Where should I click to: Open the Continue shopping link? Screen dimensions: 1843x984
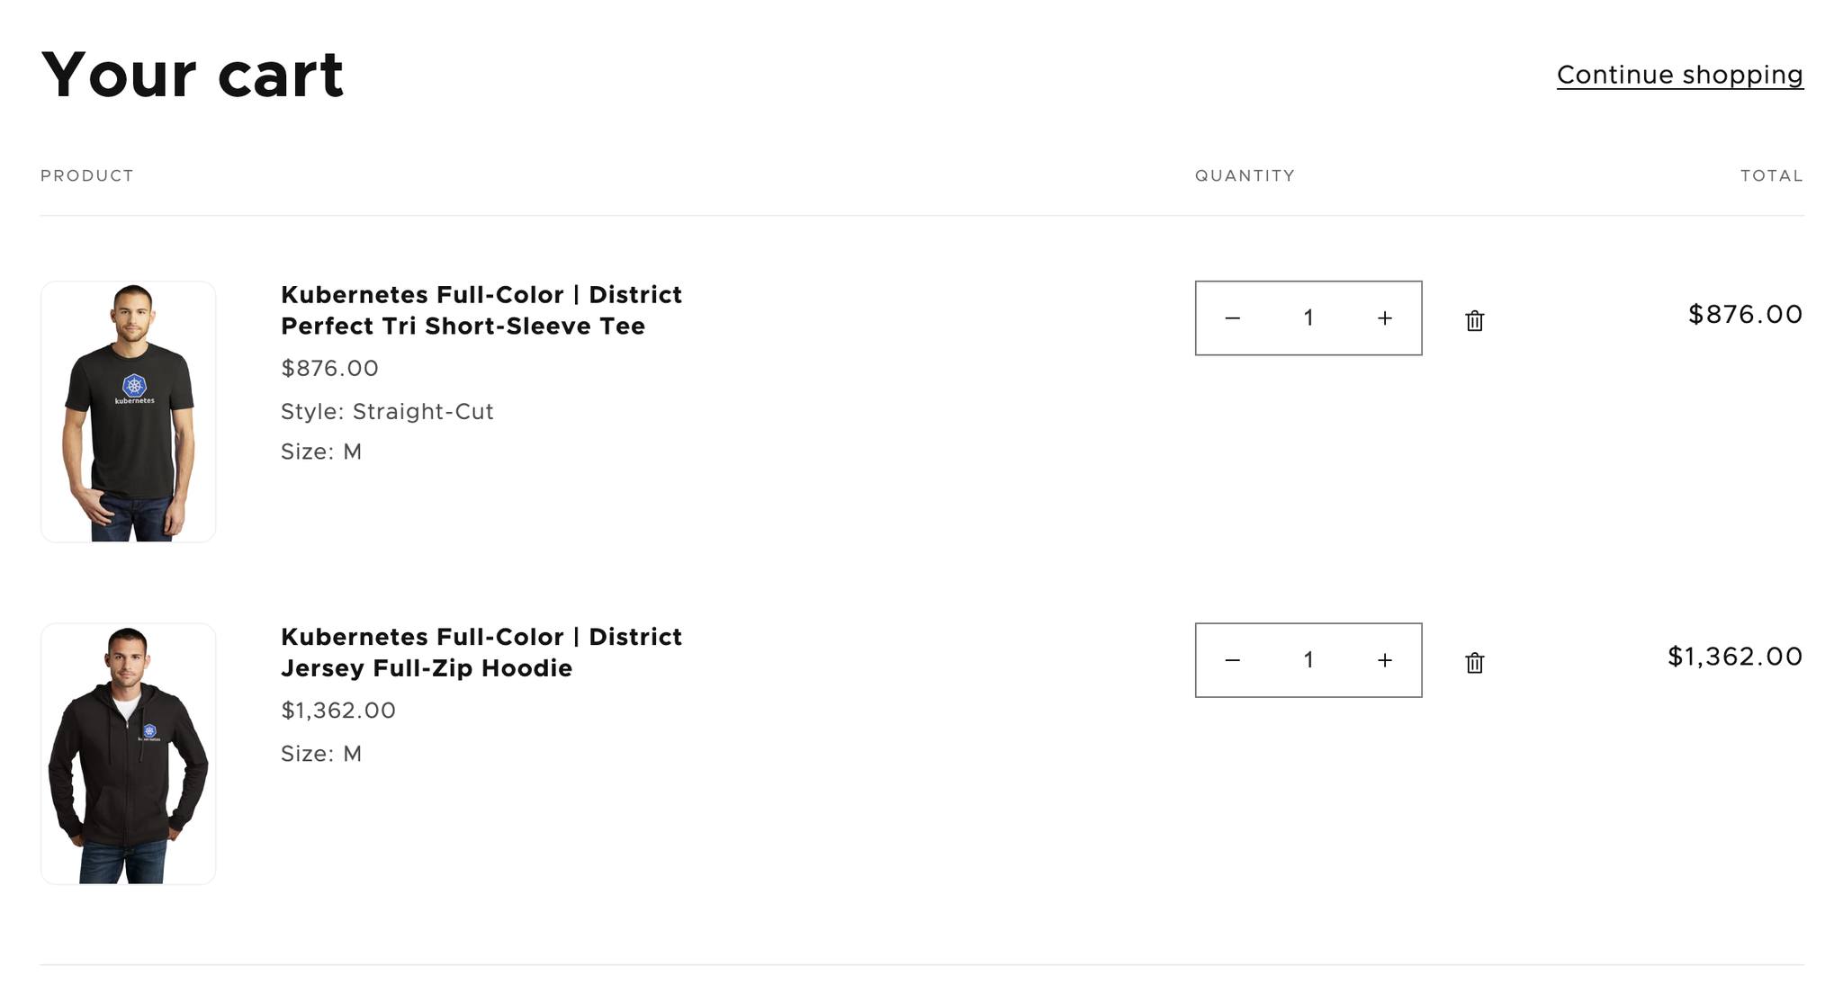point(1679,75)
